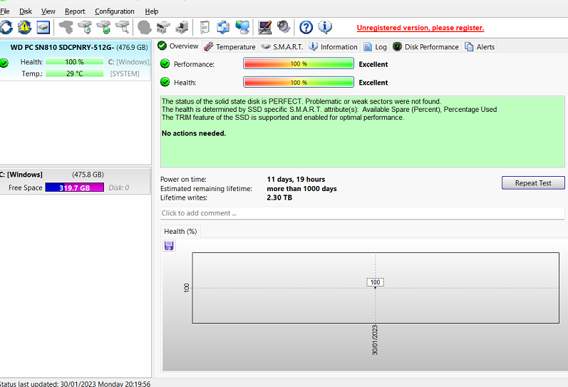568x387 pixels.
Task: Click the disk with clock toolbar icon
Action: click(85, 27)
